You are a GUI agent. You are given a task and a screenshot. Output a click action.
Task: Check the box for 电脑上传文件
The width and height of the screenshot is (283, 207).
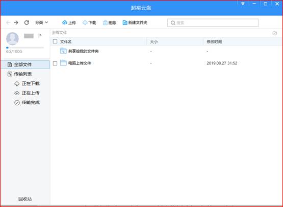click(55, 63)
